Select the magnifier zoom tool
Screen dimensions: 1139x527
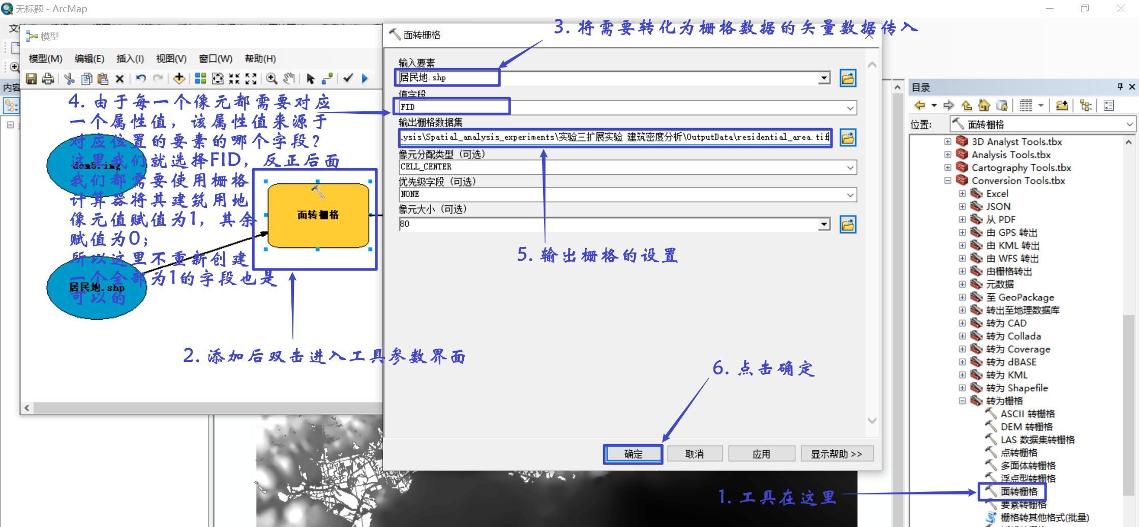(272, 79)
